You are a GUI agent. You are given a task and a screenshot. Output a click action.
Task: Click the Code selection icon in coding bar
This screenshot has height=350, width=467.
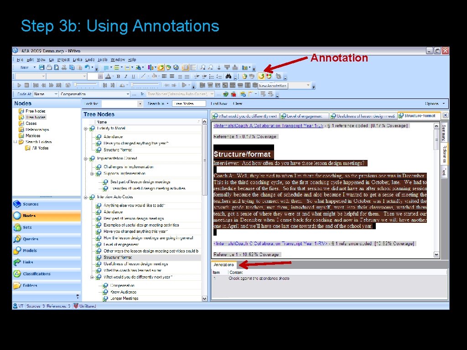pos(226,94)
